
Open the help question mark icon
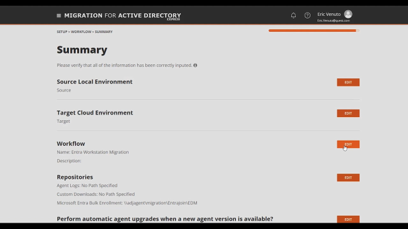[307, 15]
